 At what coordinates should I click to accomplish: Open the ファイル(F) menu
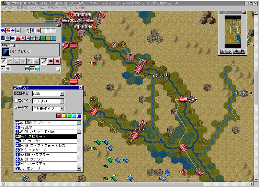(x=8, y=8)
